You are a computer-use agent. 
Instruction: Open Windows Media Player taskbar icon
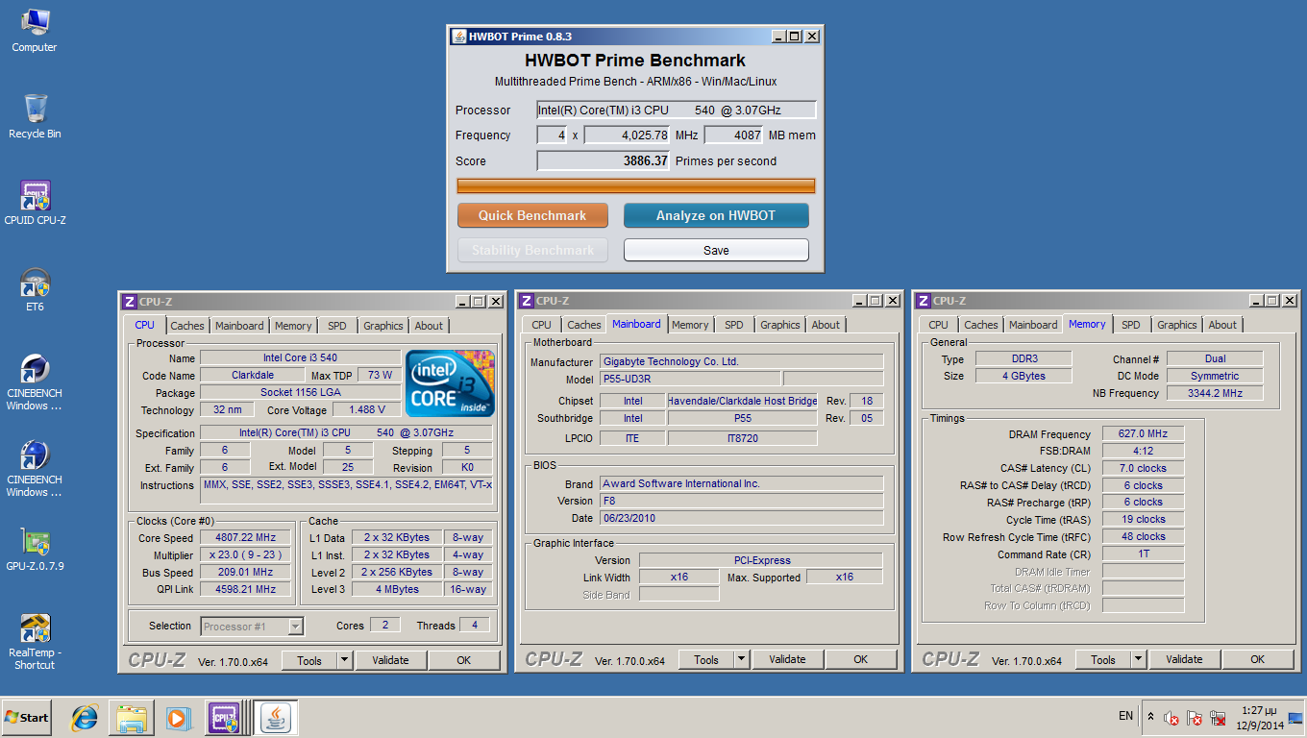point(178,718)
